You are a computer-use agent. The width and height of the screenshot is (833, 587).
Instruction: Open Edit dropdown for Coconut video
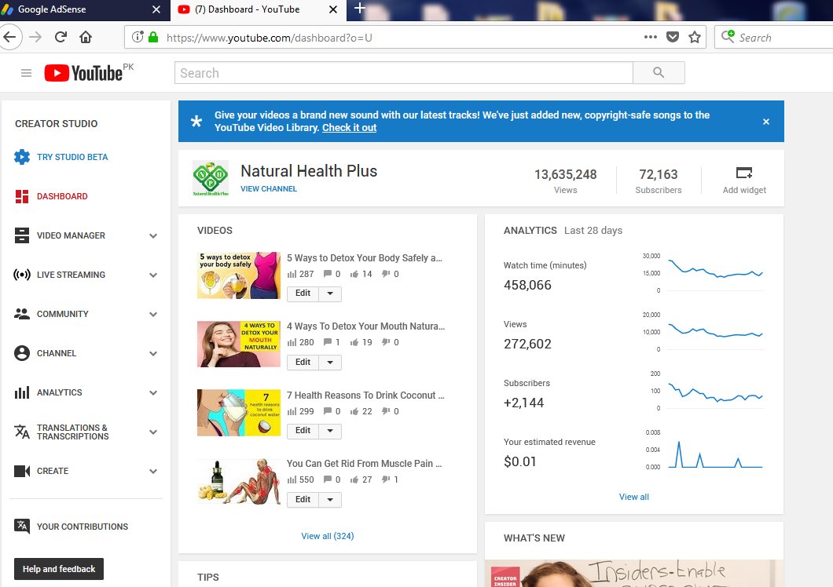point(330,431)
